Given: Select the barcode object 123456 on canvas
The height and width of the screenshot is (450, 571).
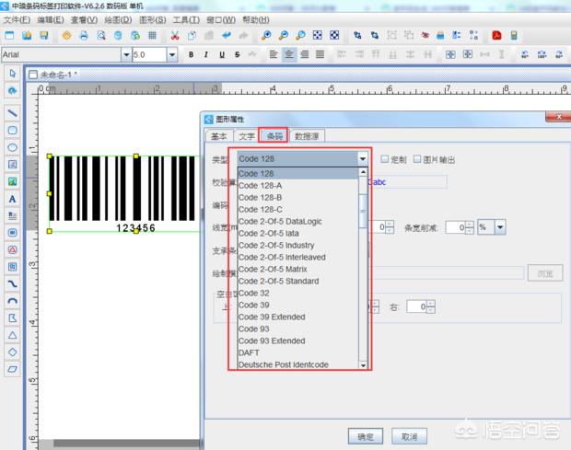Looking at the screenshot, I should coord(125,193).
